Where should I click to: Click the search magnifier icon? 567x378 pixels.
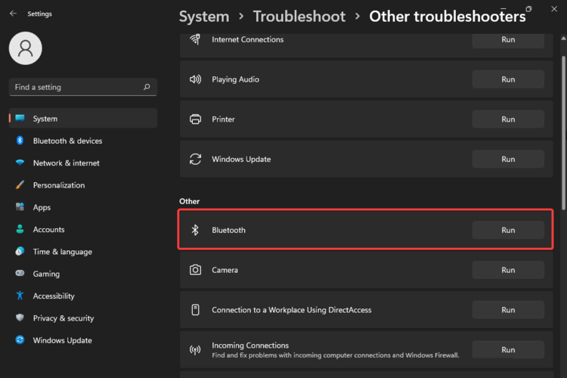pos(147,87)
